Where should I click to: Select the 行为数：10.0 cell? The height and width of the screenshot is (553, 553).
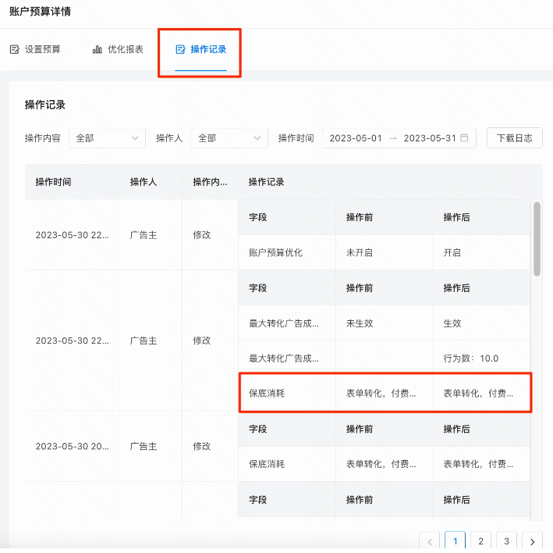481,358
